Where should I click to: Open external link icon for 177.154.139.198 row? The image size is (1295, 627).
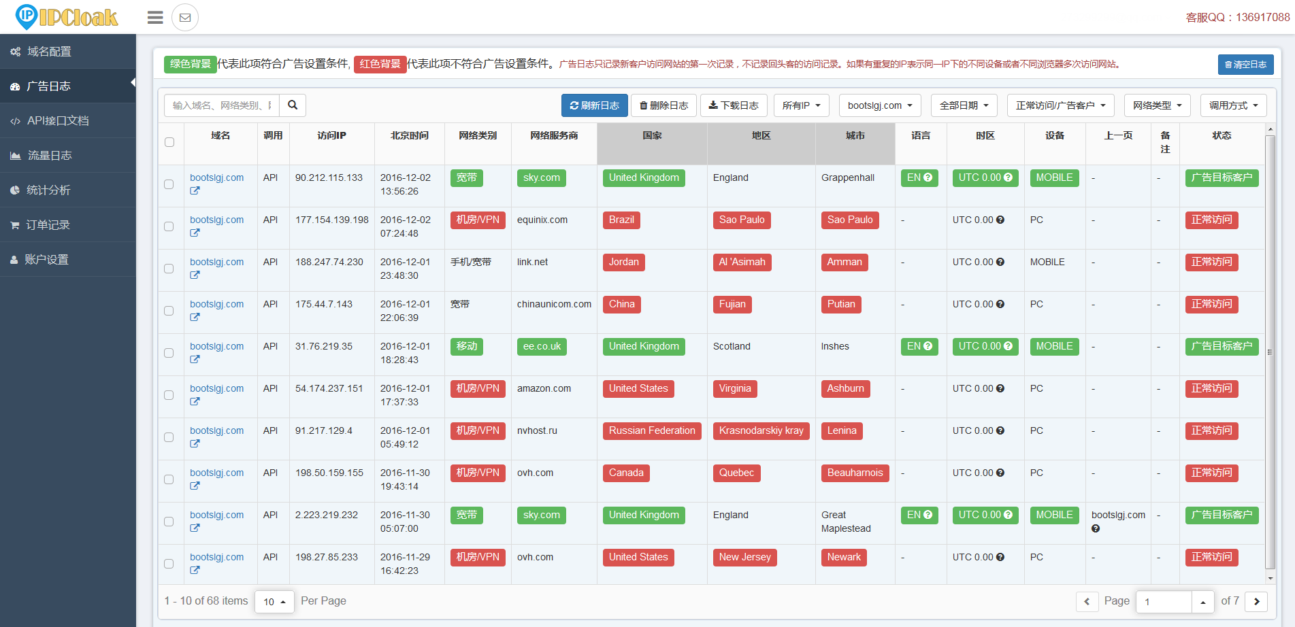(195, 233)
